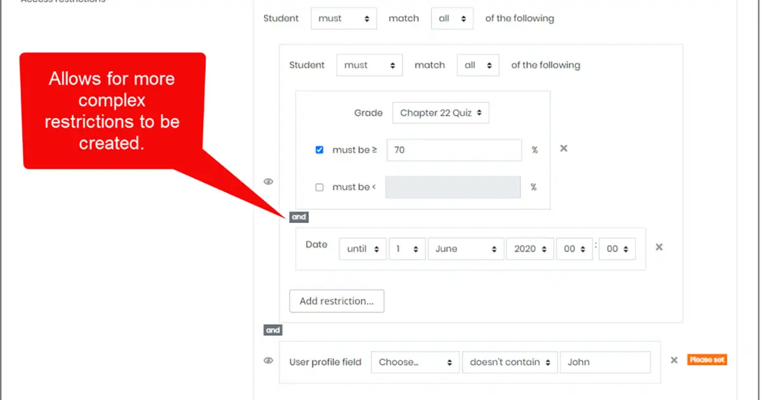Click the 'and' connector above the Date restriction
This screenshot has height=400, width=762.
(298, 217)
